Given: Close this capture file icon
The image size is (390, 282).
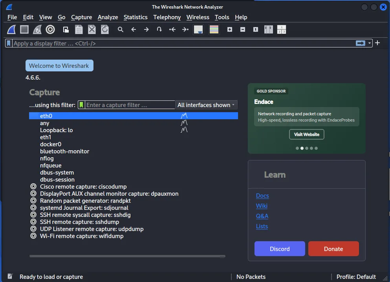Looking at the screenshot, I should pos(92,29).
